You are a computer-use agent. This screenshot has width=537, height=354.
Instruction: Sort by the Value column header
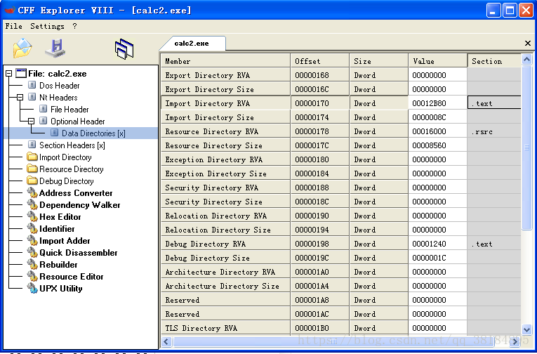438,61
